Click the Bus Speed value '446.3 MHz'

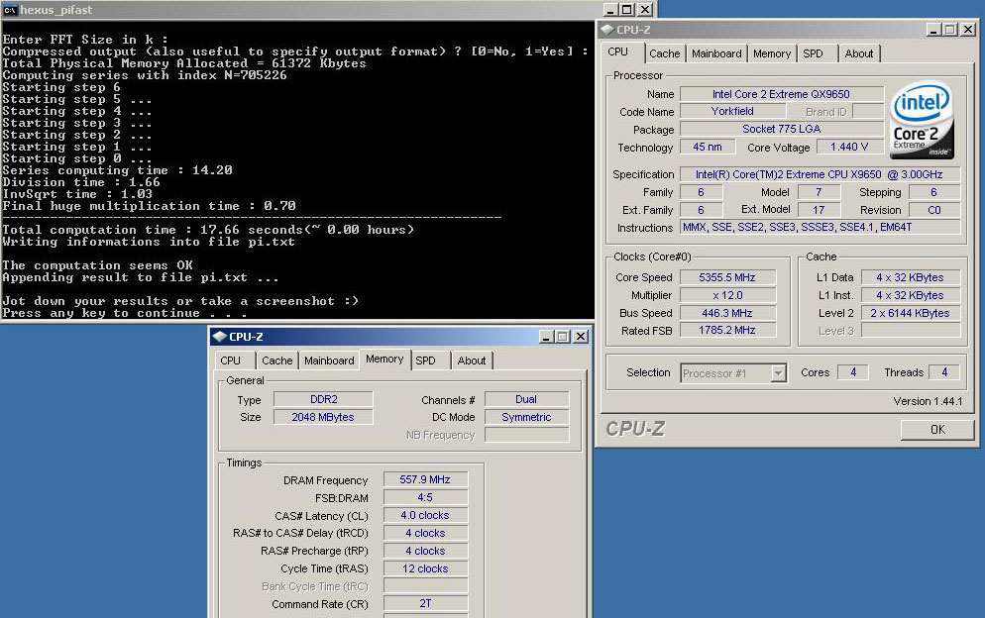(727, 313)
